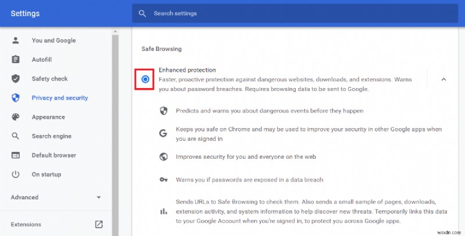The image size is (465, 236).
Task: Click the Search engine magnifier icon
Action: [16, 136]
